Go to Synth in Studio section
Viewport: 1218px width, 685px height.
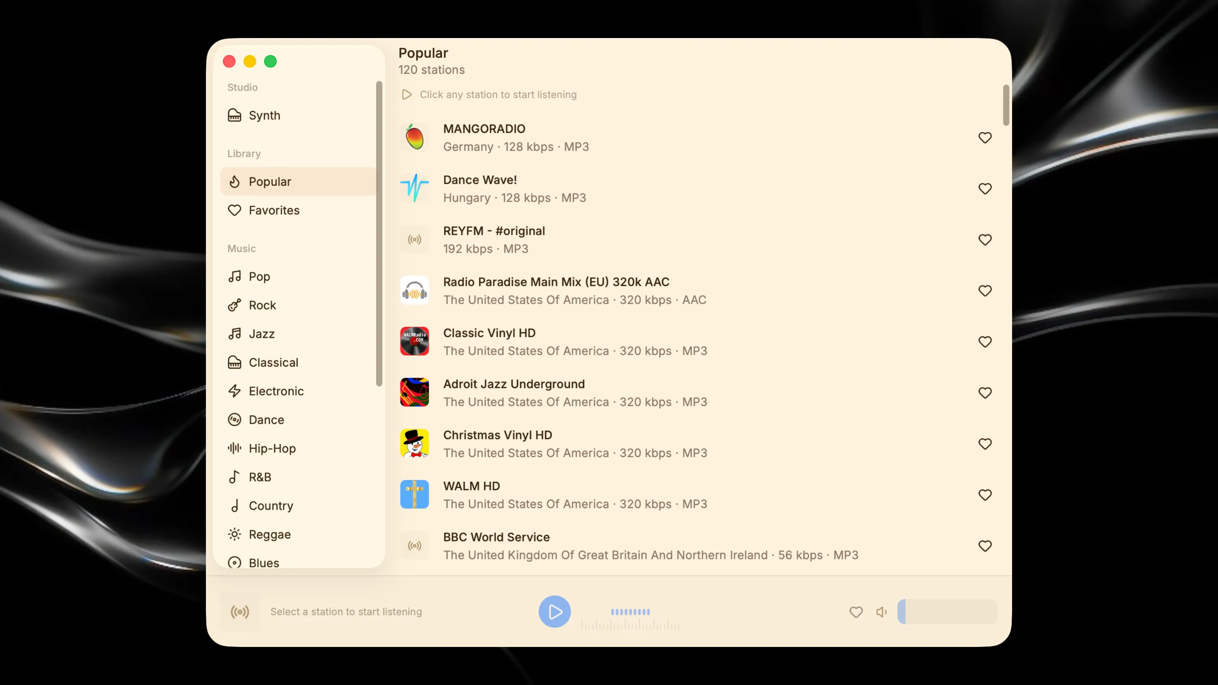tap(298, 115)
